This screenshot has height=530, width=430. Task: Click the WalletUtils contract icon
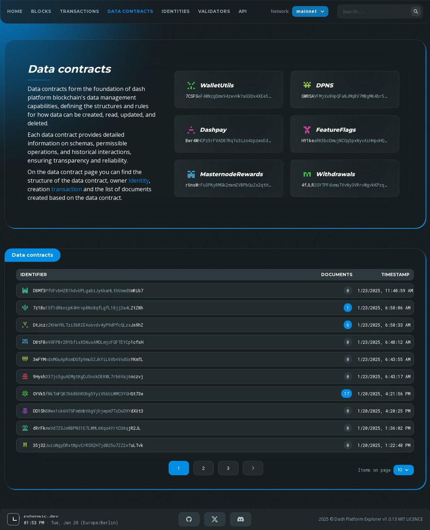pyautogui.click(x=190, y=85)
